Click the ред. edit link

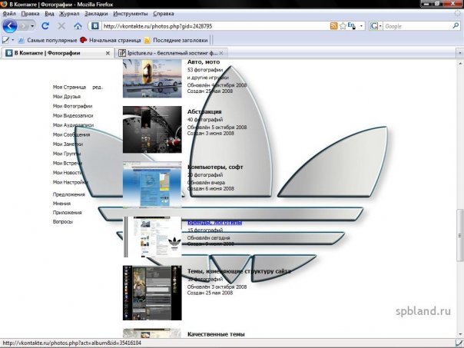(98, 87)
